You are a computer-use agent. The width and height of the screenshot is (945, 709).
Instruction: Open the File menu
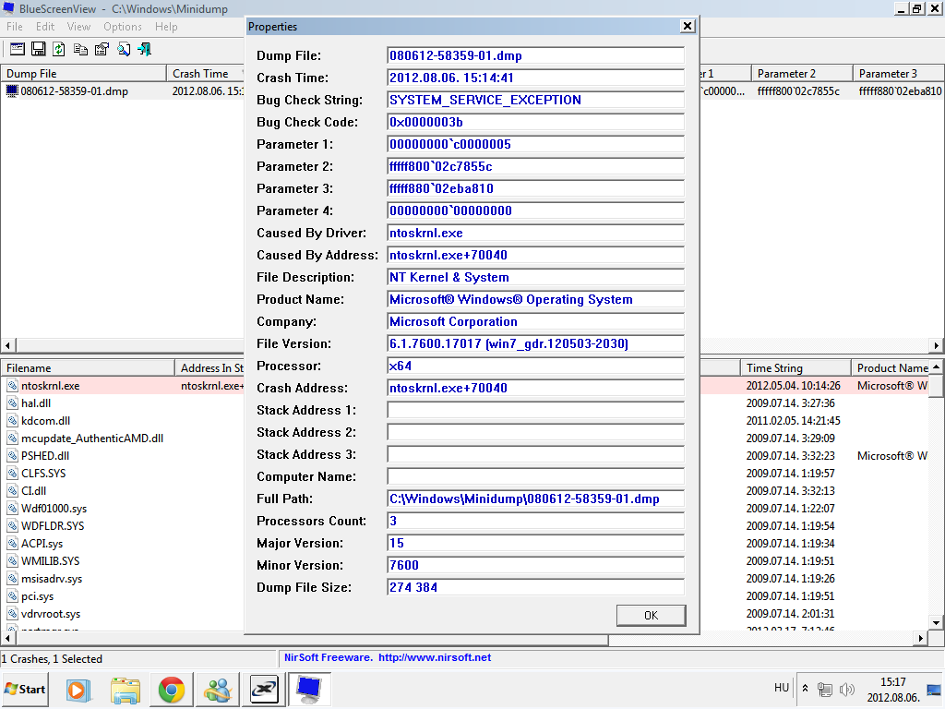click(15, 27)
